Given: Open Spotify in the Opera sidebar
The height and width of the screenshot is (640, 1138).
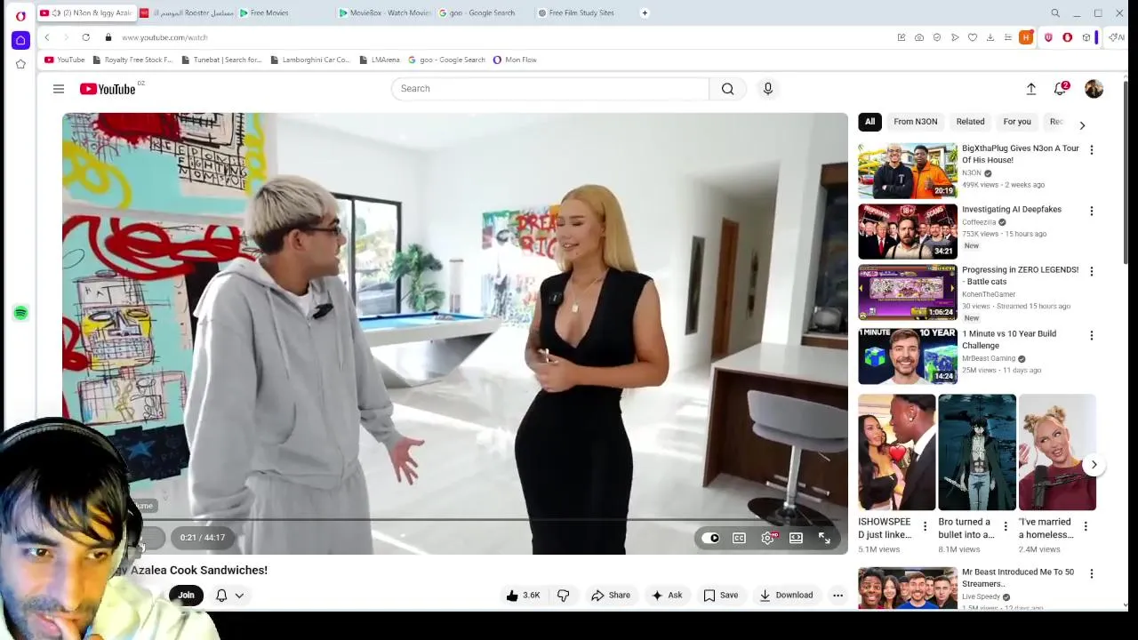Looking at the screenshot, I should pos(20,313).
